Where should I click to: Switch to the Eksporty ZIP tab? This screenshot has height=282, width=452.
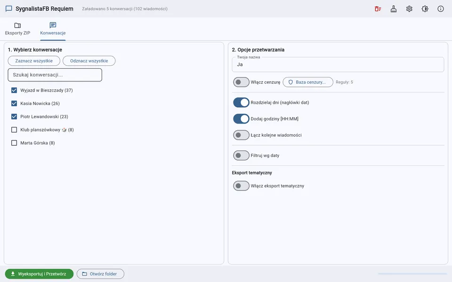[17, 29]
